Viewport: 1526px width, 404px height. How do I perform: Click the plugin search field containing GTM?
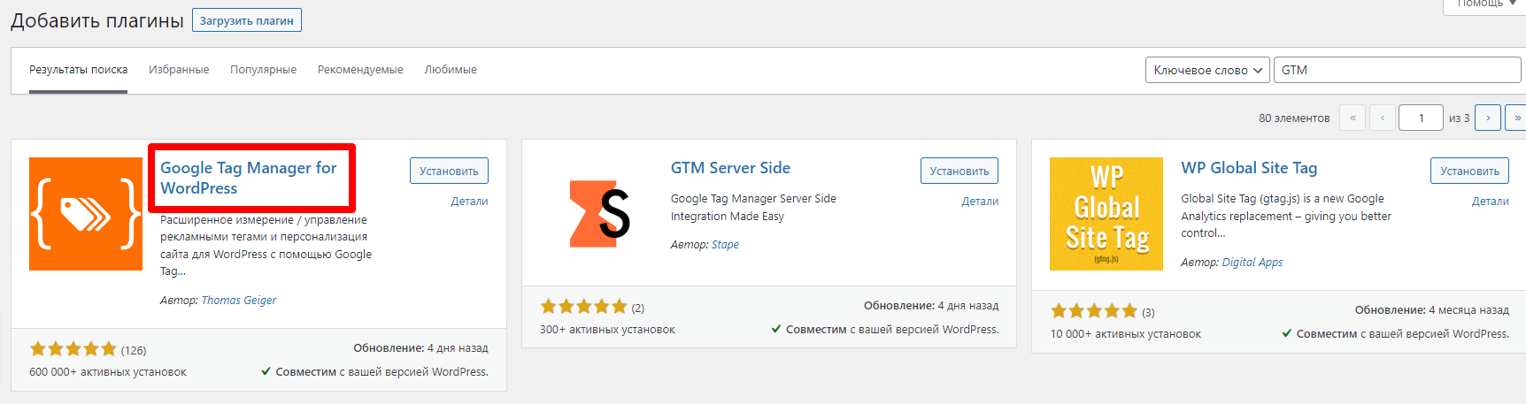[1397, 70]
